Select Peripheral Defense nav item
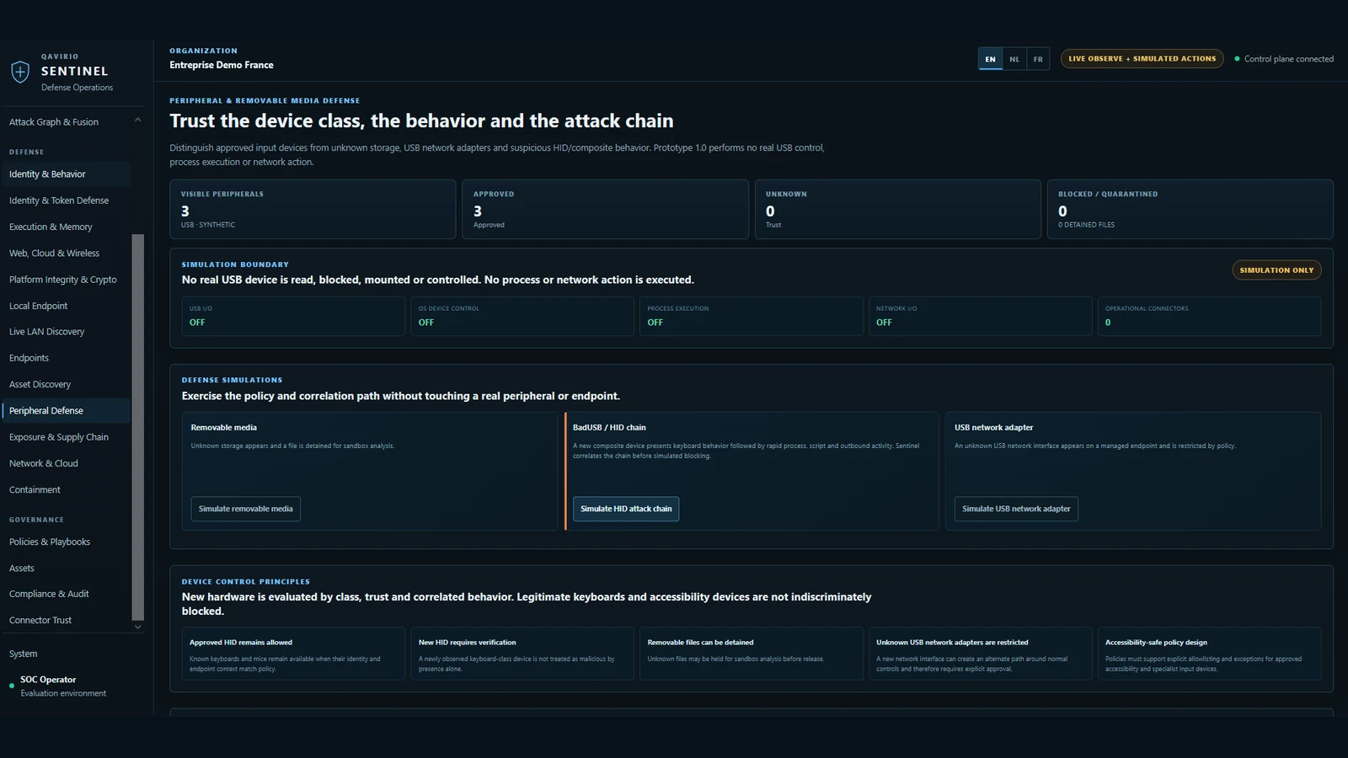The width and height of the screenshot is (1348, 758). (66, 411)
